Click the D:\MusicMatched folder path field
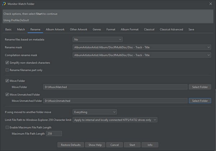Image resolution: width=216 pixels, height=151 pixels. [x=115, y=87]
